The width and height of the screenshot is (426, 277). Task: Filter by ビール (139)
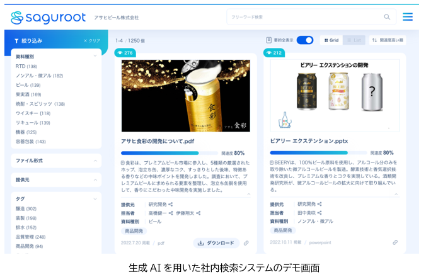28,85
